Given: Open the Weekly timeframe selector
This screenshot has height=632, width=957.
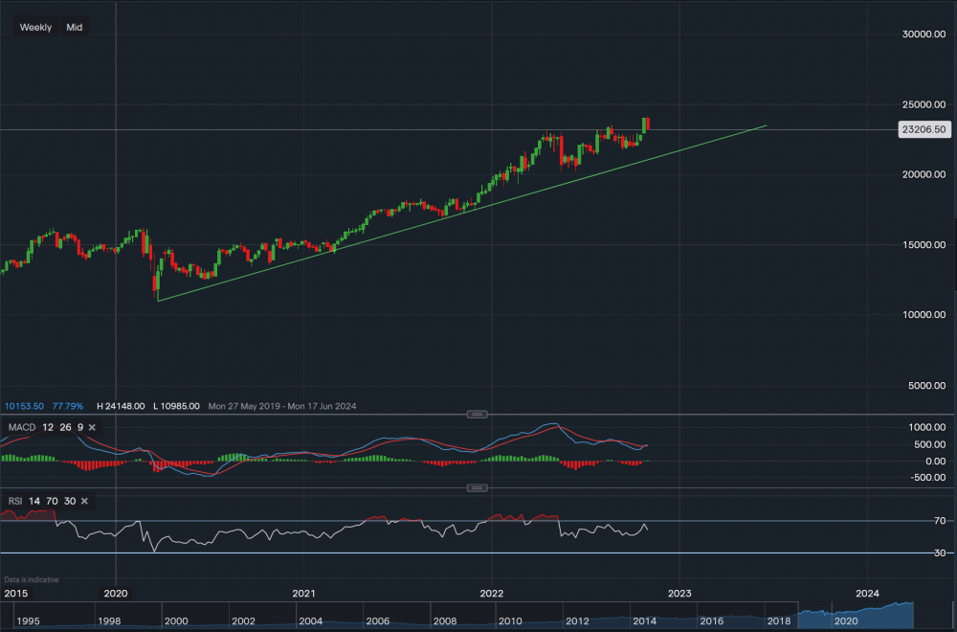Looking at the screenshot, I should coord(34,27).
